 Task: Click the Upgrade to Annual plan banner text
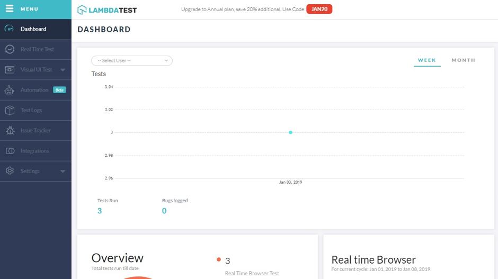[x=243, y=9]
